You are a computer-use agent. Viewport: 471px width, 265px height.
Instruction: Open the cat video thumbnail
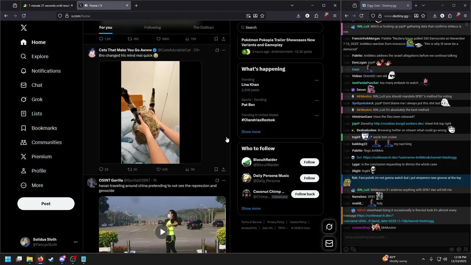pos(150,112)
